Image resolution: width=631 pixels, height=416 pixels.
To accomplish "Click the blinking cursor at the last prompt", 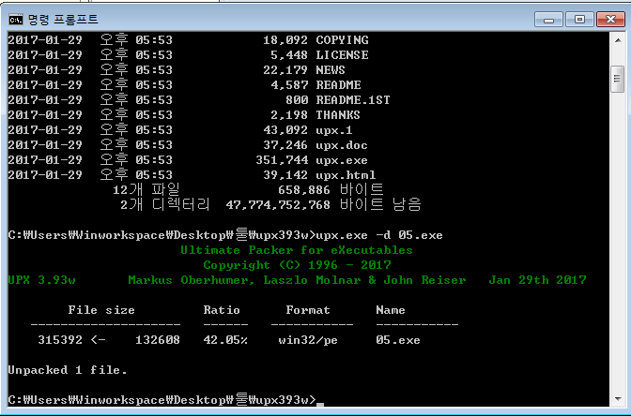I will click(320, 406).
